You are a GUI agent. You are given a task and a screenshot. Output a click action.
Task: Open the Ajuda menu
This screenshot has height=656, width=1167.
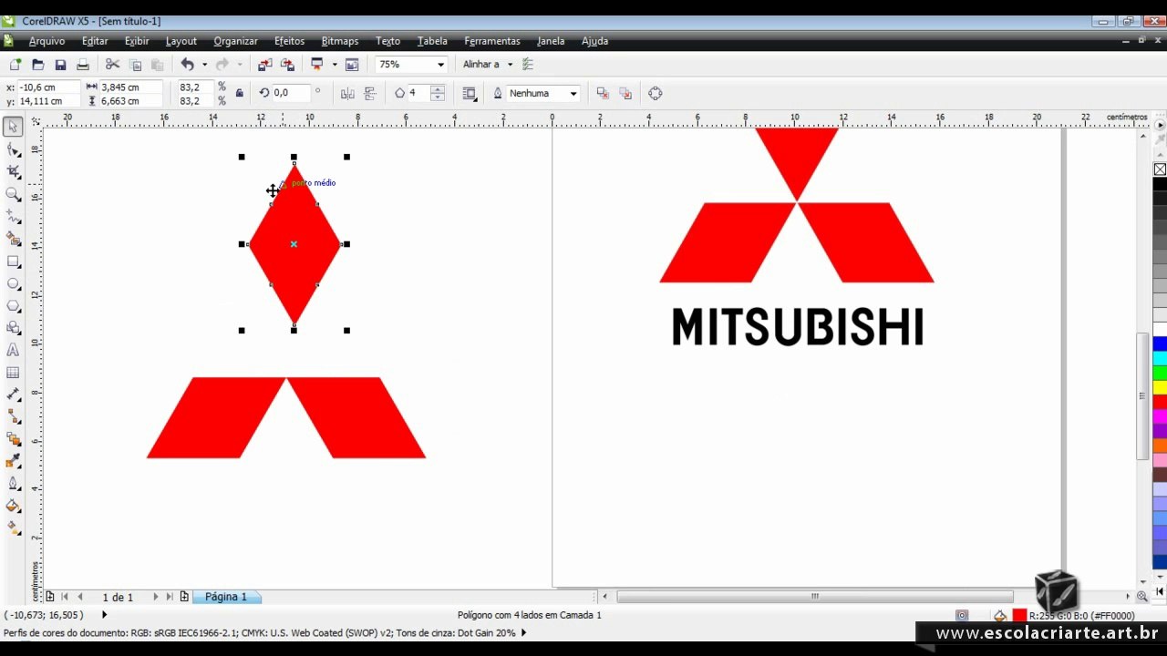coord(594,41)
